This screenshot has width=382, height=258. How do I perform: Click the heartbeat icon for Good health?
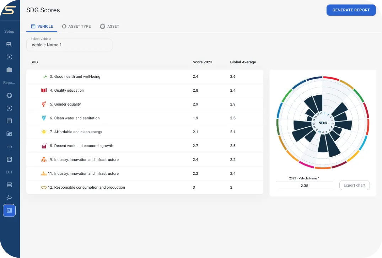[44, 76]
